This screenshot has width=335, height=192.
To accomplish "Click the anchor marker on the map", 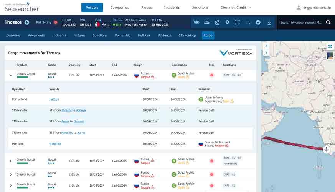I will coord(327,150).
